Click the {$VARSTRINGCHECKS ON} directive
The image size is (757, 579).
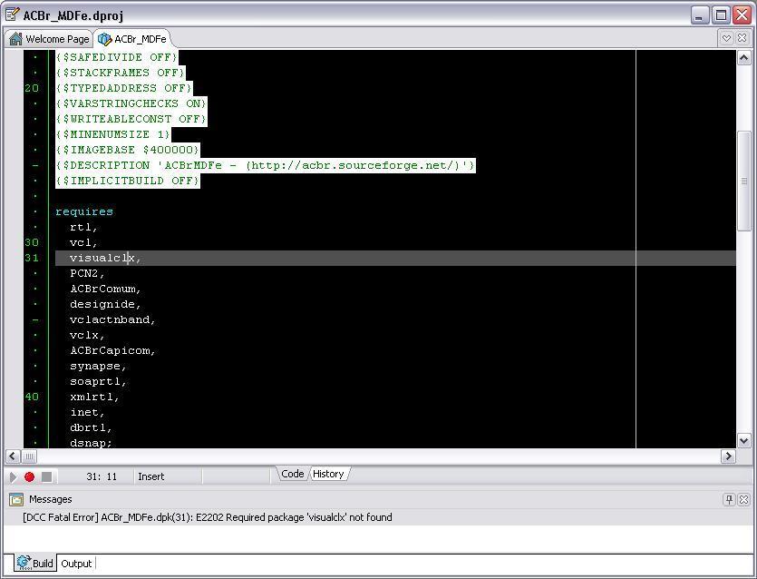point(131,103)
